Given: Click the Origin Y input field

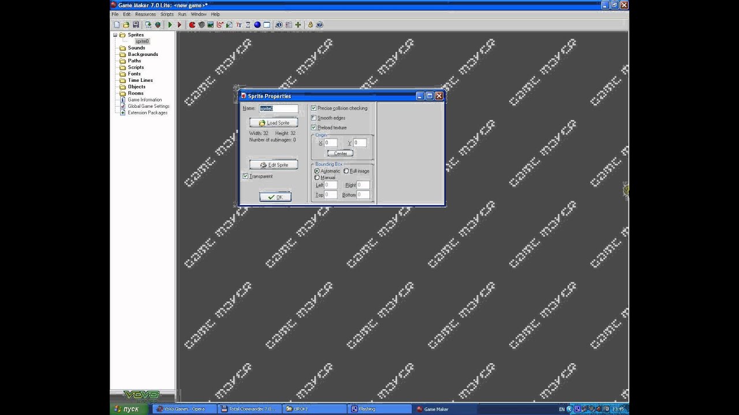Looking at the screenshot, I should 360,142.
